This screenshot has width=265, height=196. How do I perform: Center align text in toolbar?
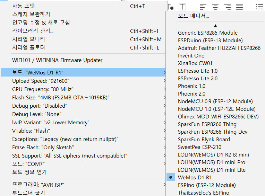(215, 7)
